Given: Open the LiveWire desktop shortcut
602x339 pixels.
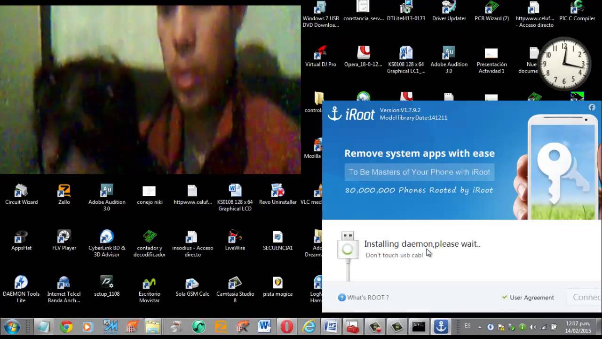Looking at the screenshot, I should click(x=235, y=240).
